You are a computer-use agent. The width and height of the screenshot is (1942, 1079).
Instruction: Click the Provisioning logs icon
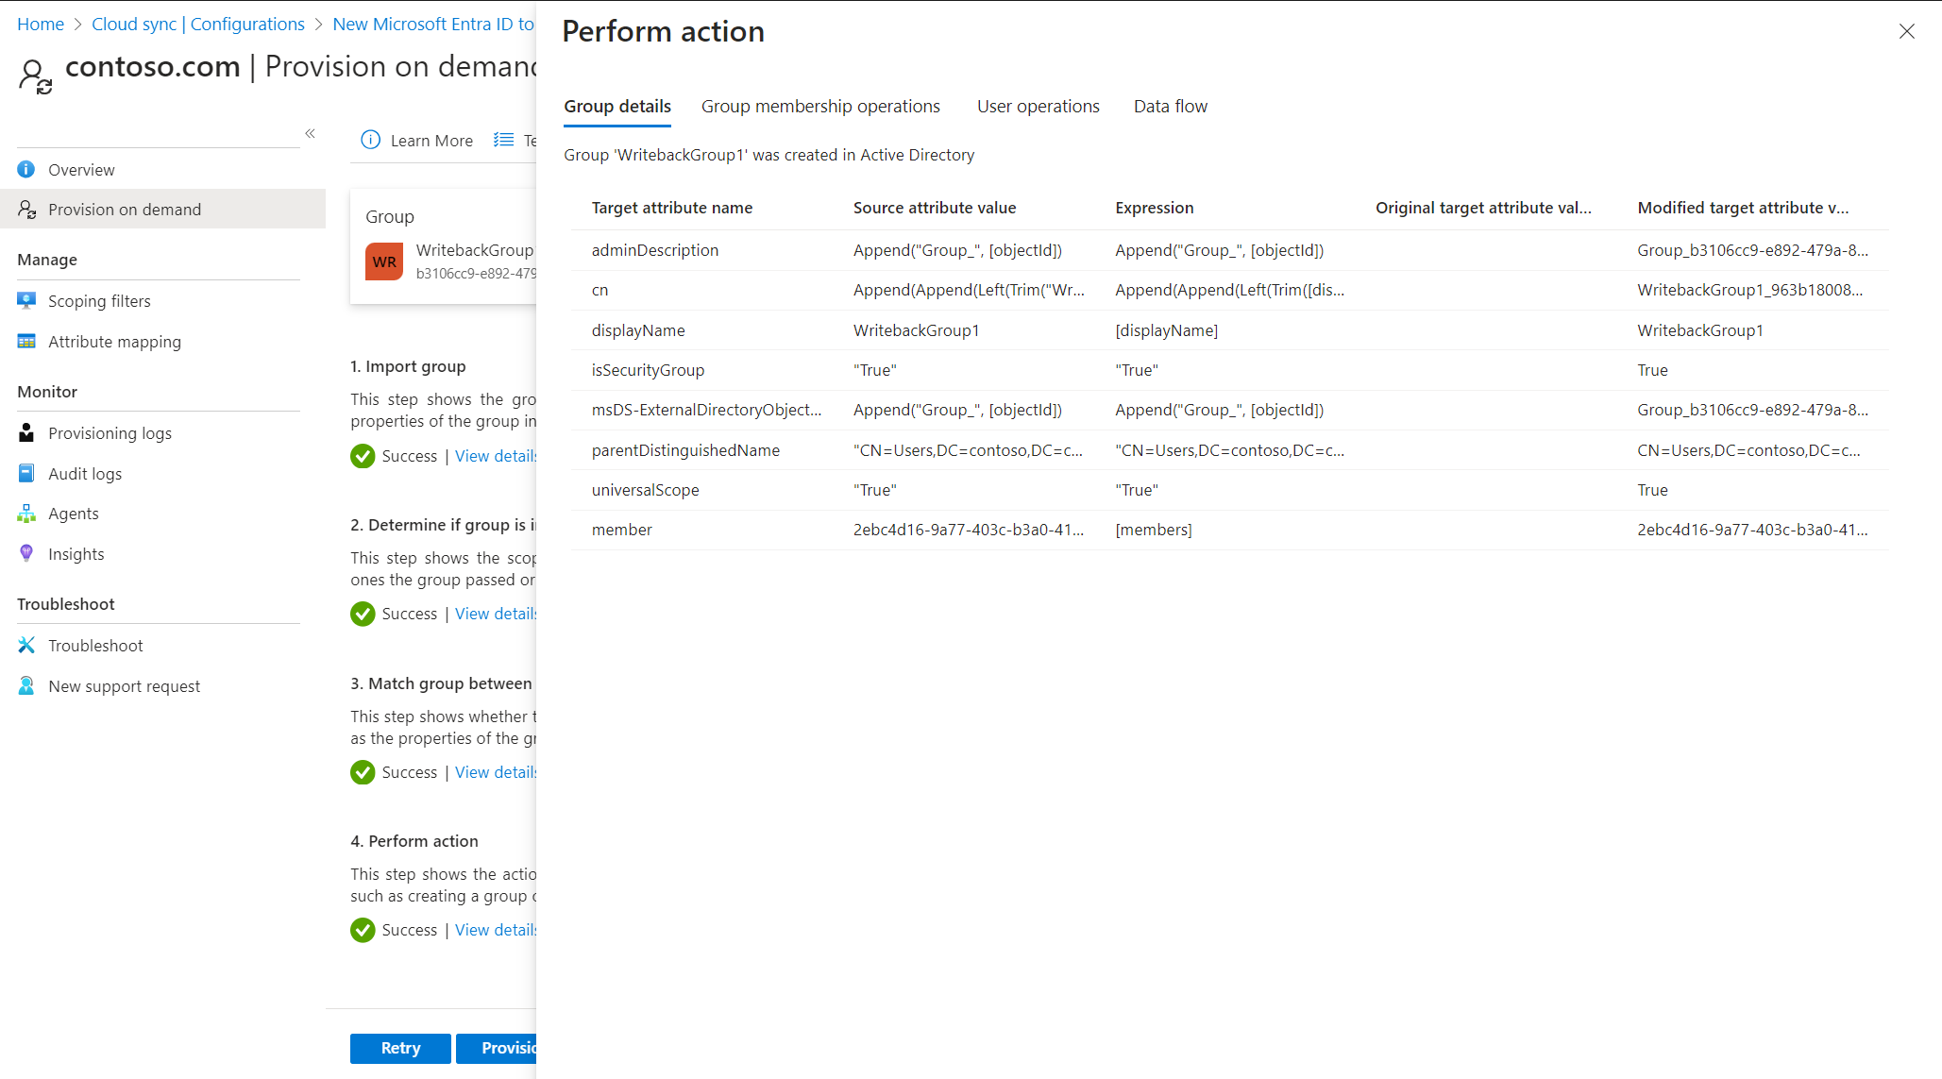point(26,433)
